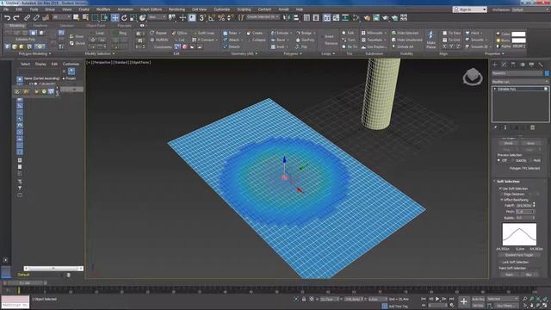Click the Hide Selected button
This screenshot has height=310, width=551.
(405, 33)
